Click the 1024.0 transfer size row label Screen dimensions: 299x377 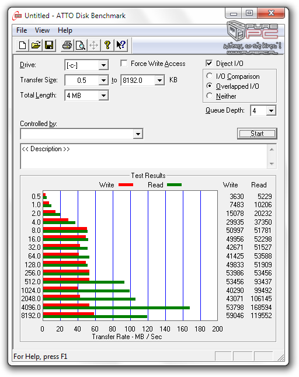[x=31, y=291]
